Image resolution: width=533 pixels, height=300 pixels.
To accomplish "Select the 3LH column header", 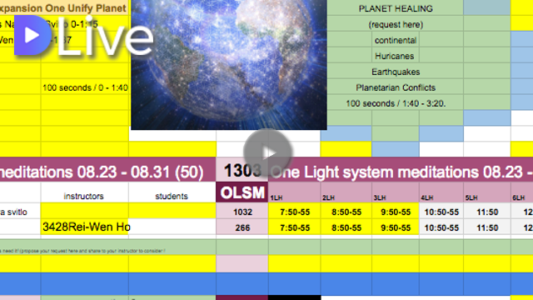I will 396,192.
